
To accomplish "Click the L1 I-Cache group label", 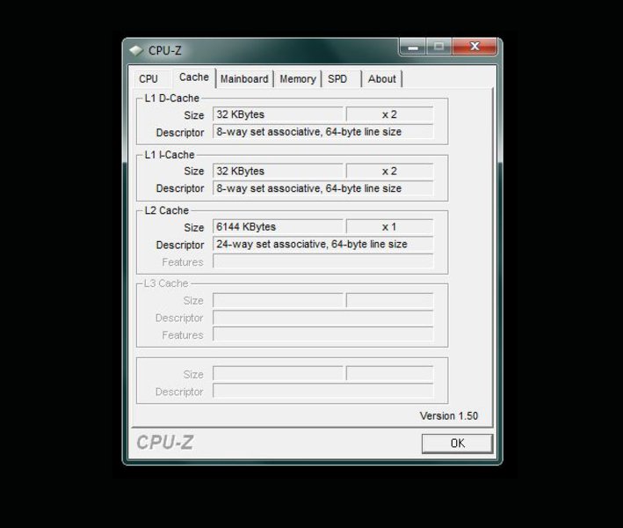I will [170, 155].
